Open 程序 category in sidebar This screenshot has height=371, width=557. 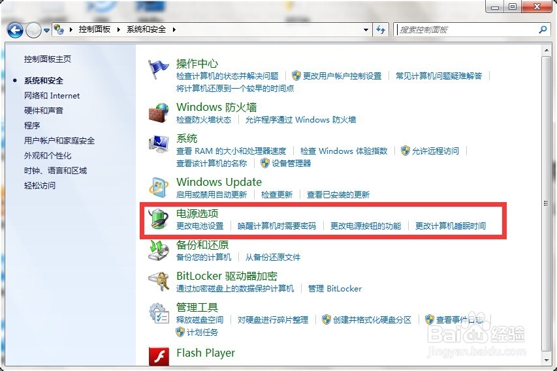[32, 126]
